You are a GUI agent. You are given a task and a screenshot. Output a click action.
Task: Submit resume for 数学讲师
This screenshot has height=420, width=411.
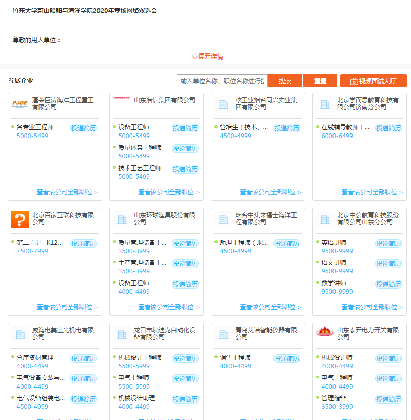(388, 284)
